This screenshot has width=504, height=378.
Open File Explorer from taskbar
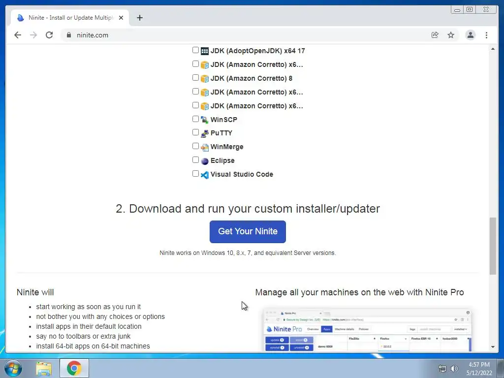[44, 369]
